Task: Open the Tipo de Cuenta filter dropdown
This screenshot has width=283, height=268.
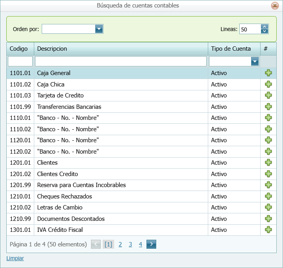Action: (x=255, y=61)
